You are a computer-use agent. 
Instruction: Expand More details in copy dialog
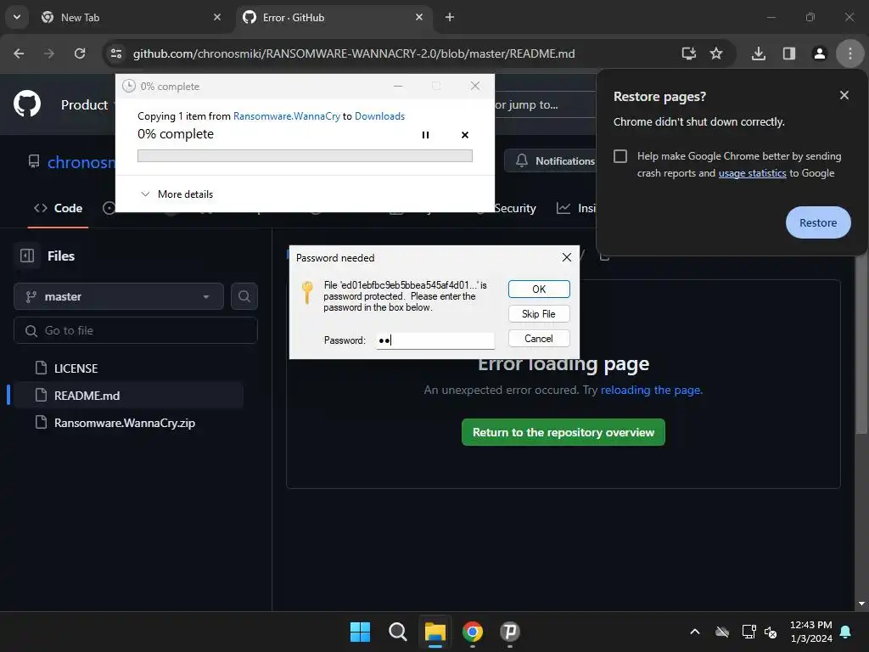177,194
